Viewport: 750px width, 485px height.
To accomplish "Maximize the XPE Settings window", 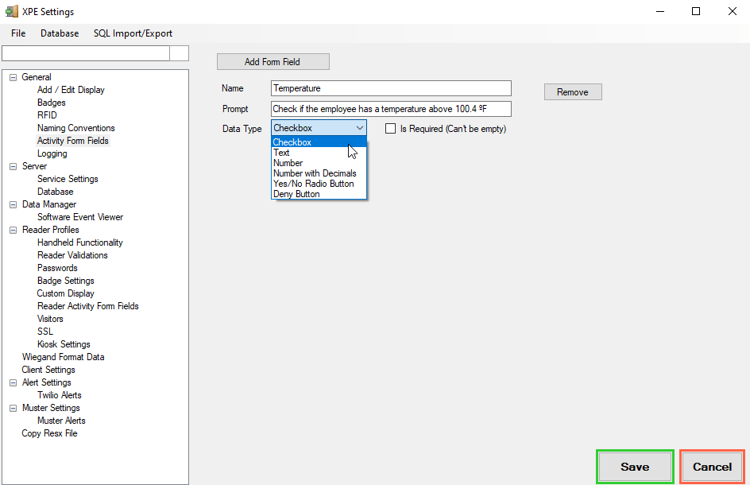I will pyautogui.click(x=696, y=11).
